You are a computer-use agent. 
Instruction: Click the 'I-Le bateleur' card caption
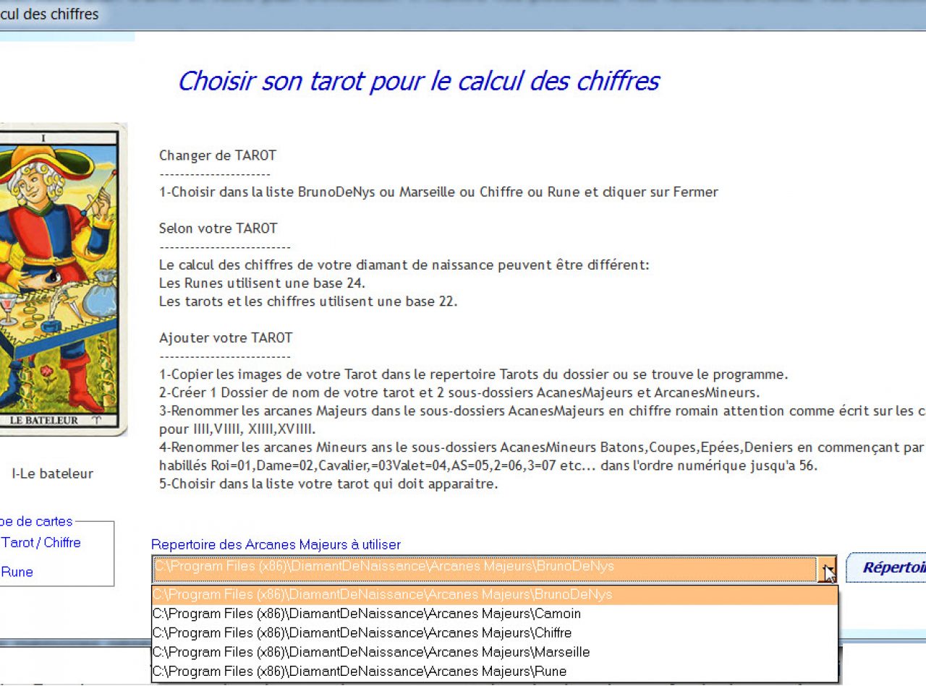click(x=52, y=474)
